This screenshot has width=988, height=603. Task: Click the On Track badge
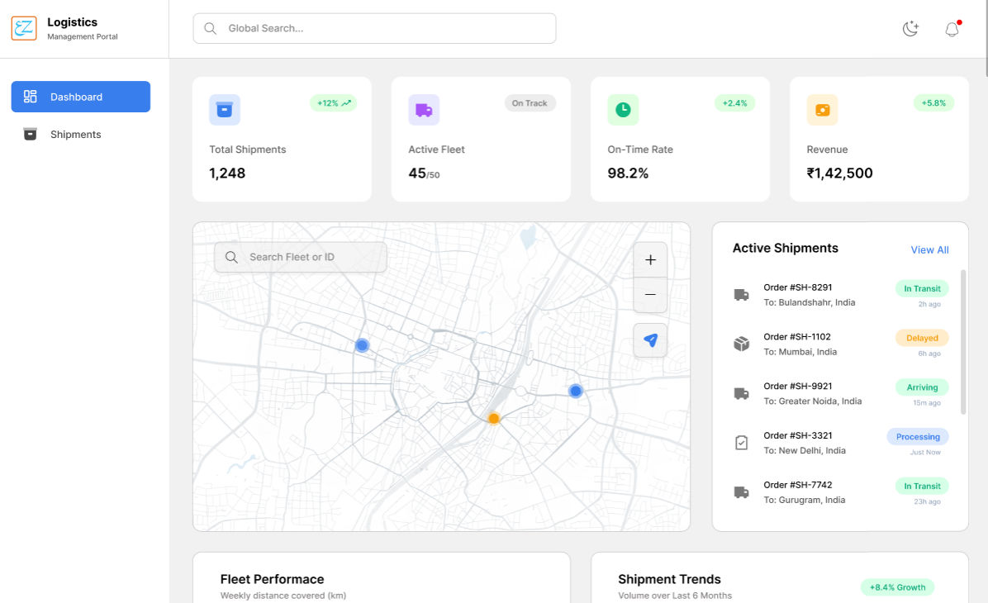[530, 102]
